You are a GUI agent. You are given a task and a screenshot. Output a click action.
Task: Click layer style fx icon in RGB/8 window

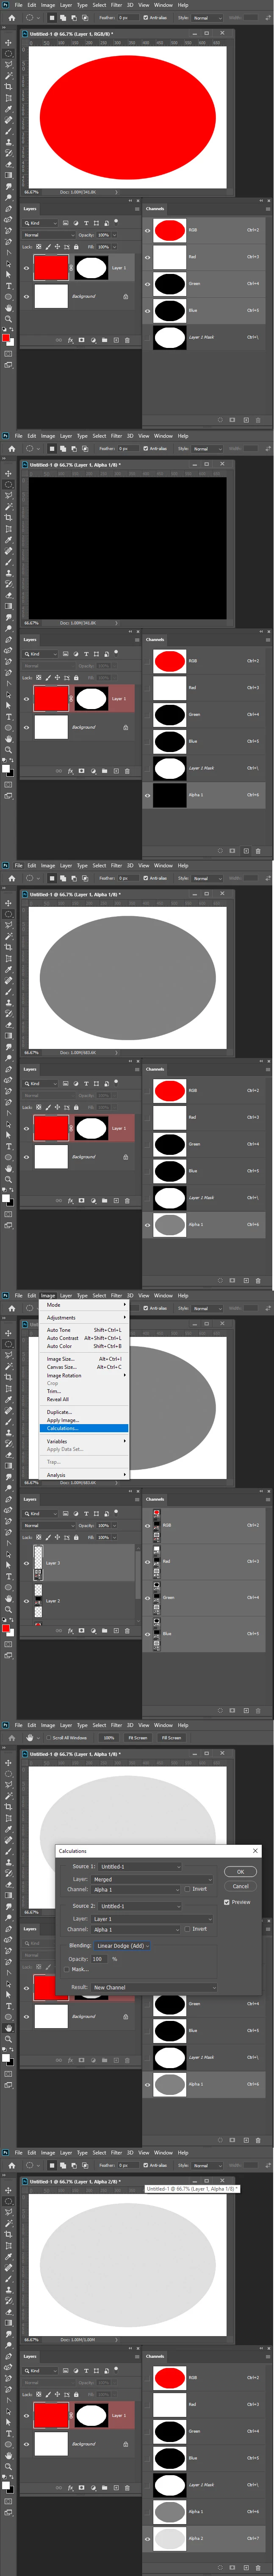(x=70, y=340)
